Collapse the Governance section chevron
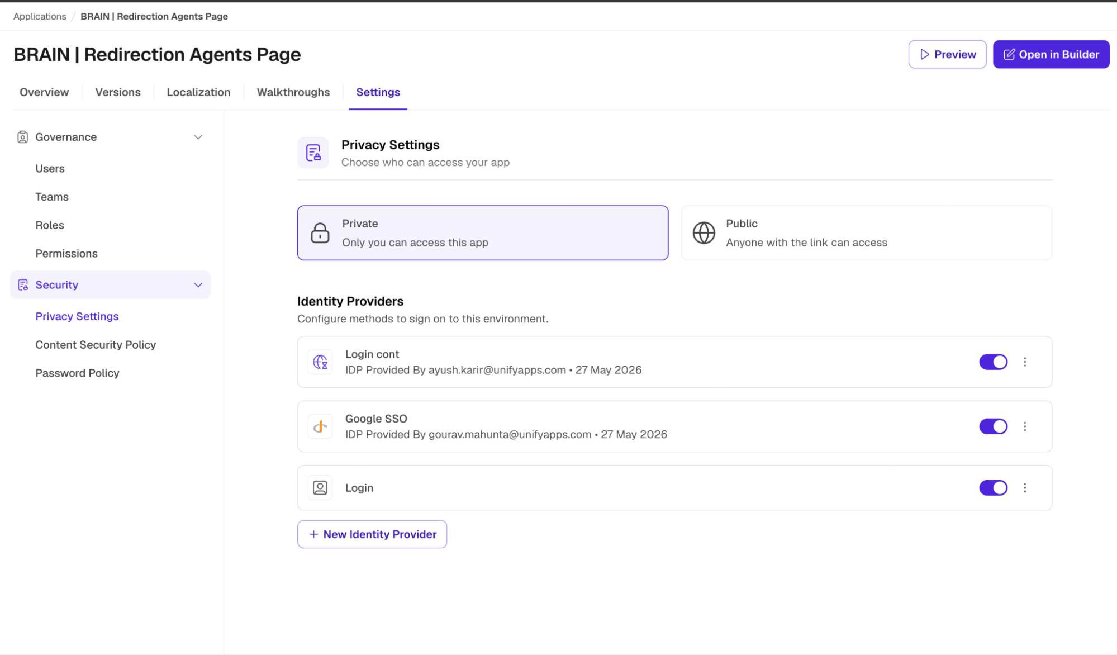The image size is (1117, 655). coord(198,137)
